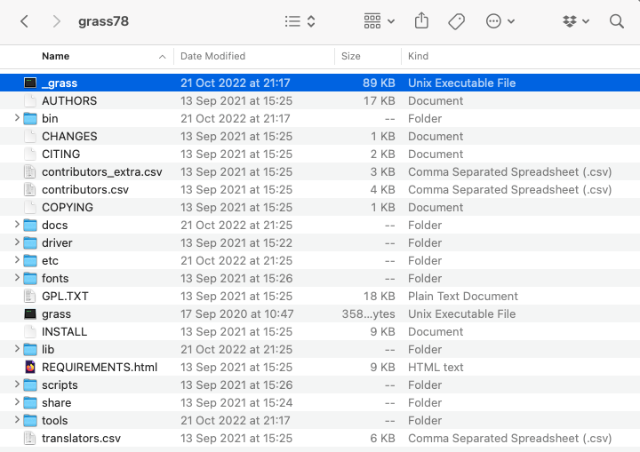Click the Share icon
Screen dimensions: 640x452
421,20
